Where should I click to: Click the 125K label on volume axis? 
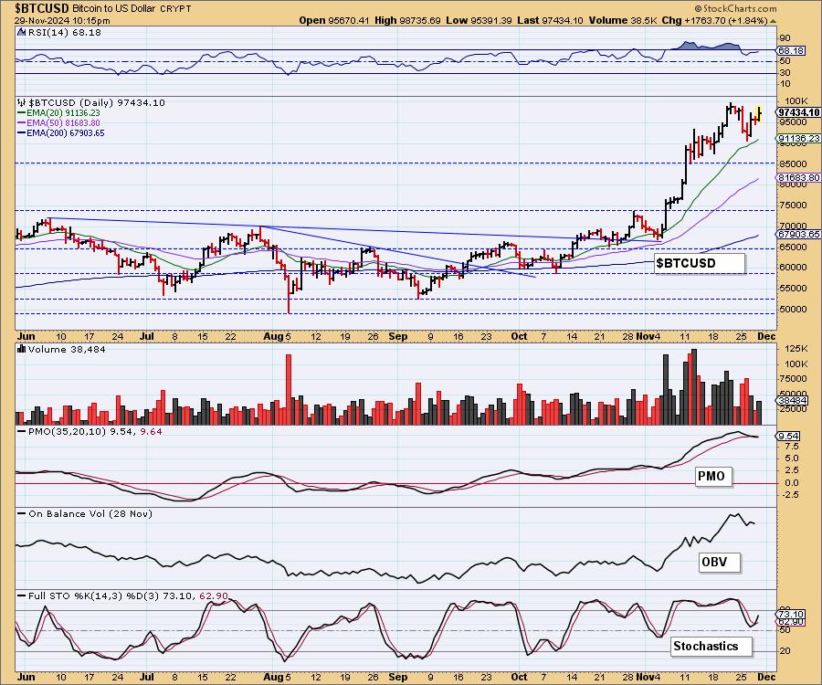(796, 349)
